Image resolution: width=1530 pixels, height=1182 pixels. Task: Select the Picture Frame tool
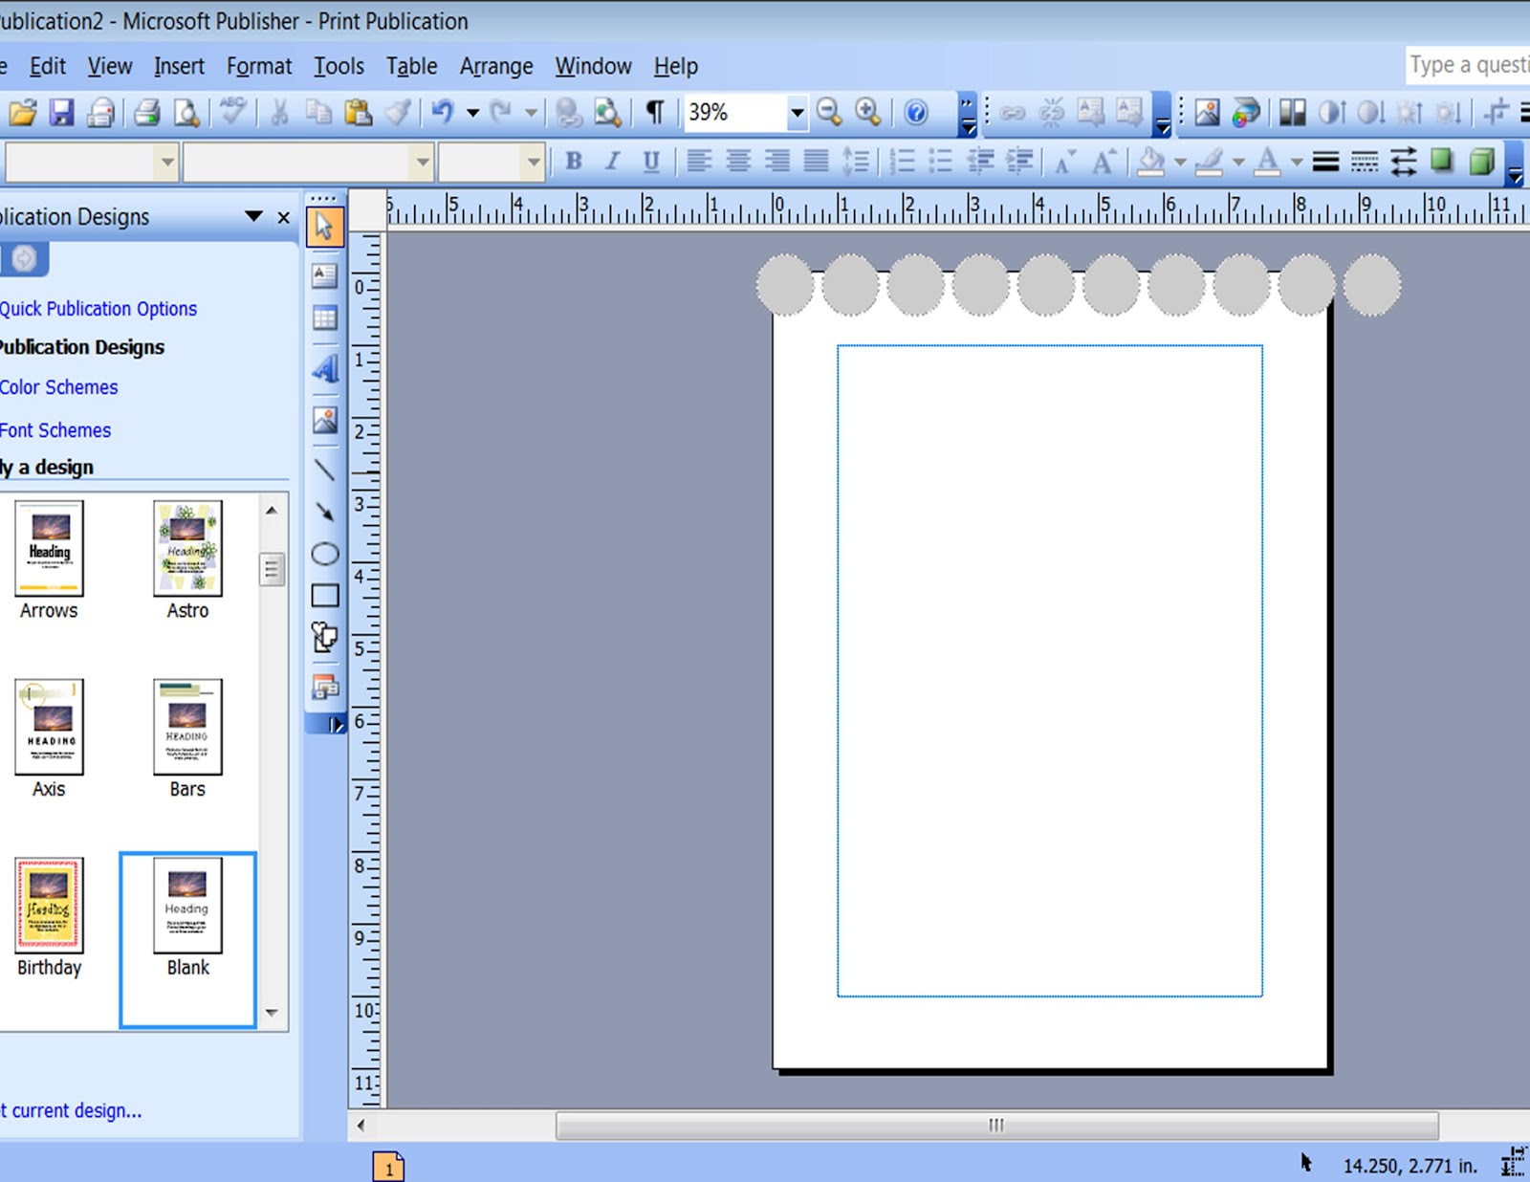tap(324, 417)
